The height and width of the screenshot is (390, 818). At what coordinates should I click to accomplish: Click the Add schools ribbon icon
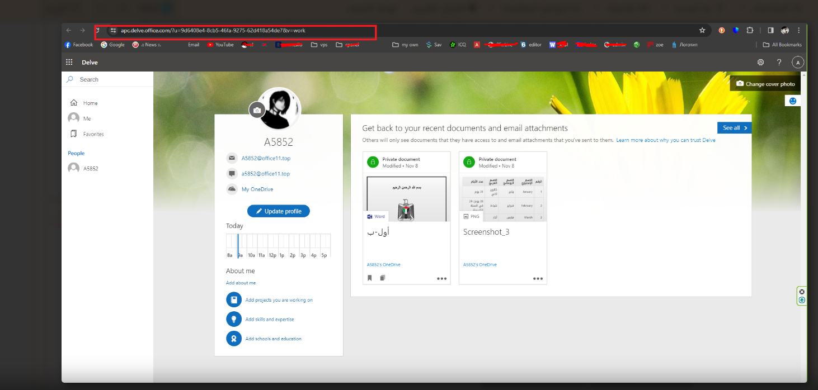pos(233,339)
